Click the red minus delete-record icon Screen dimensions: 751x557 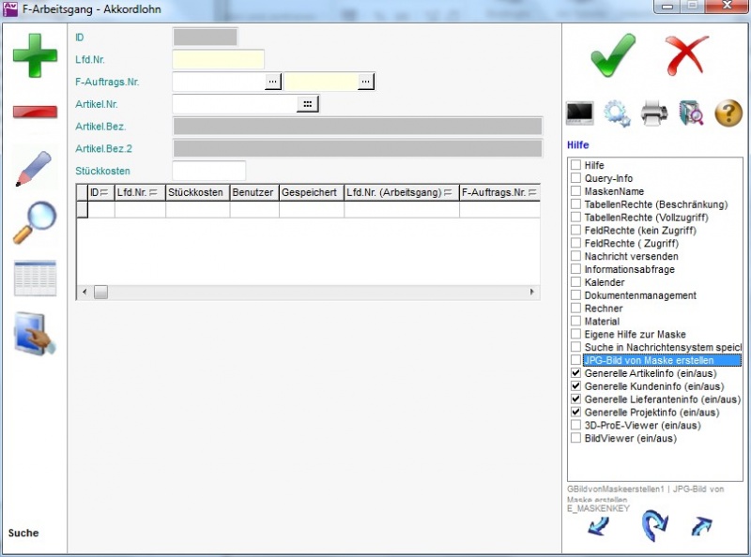35,113
